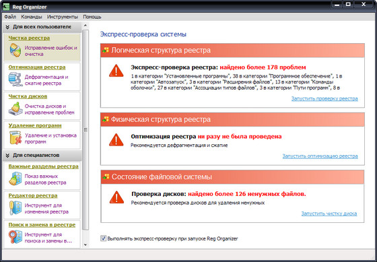Click the warning triangle in Логическая структура реестра

(116, 71)
